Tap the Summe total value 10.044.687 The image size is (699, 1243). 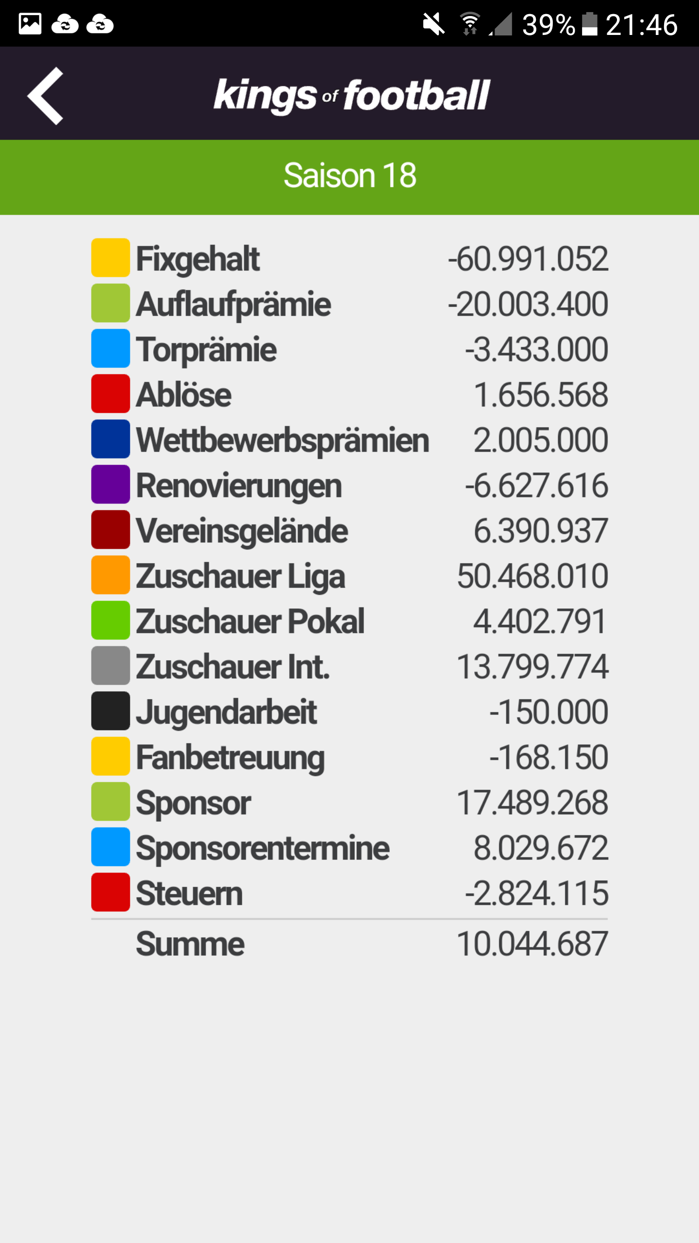pos(532,943)
